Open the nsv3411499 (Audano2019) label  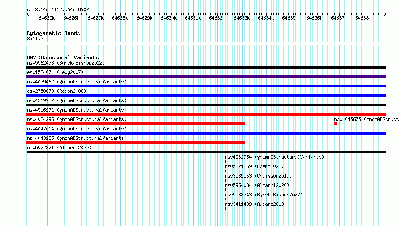256,204
